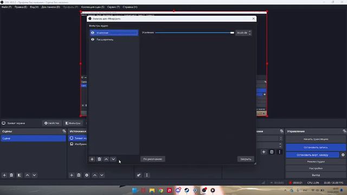Select the Захват экрана source row
Screen dimensions: 347x195
click(78, 138)
